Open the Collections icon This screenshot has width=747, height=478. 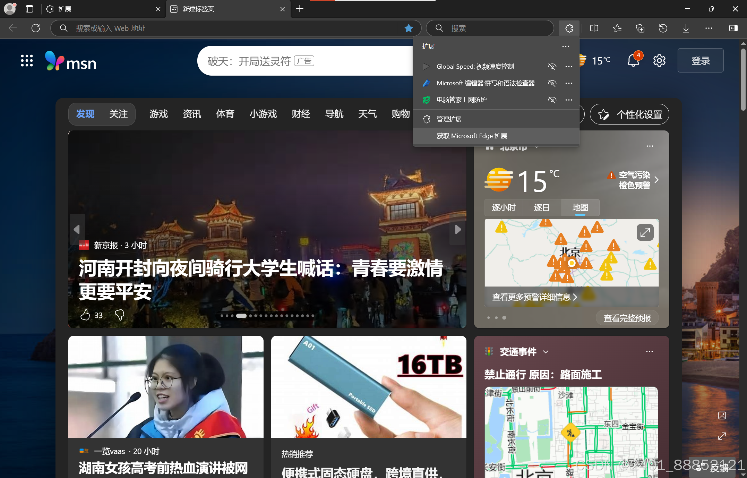(640, 28)
